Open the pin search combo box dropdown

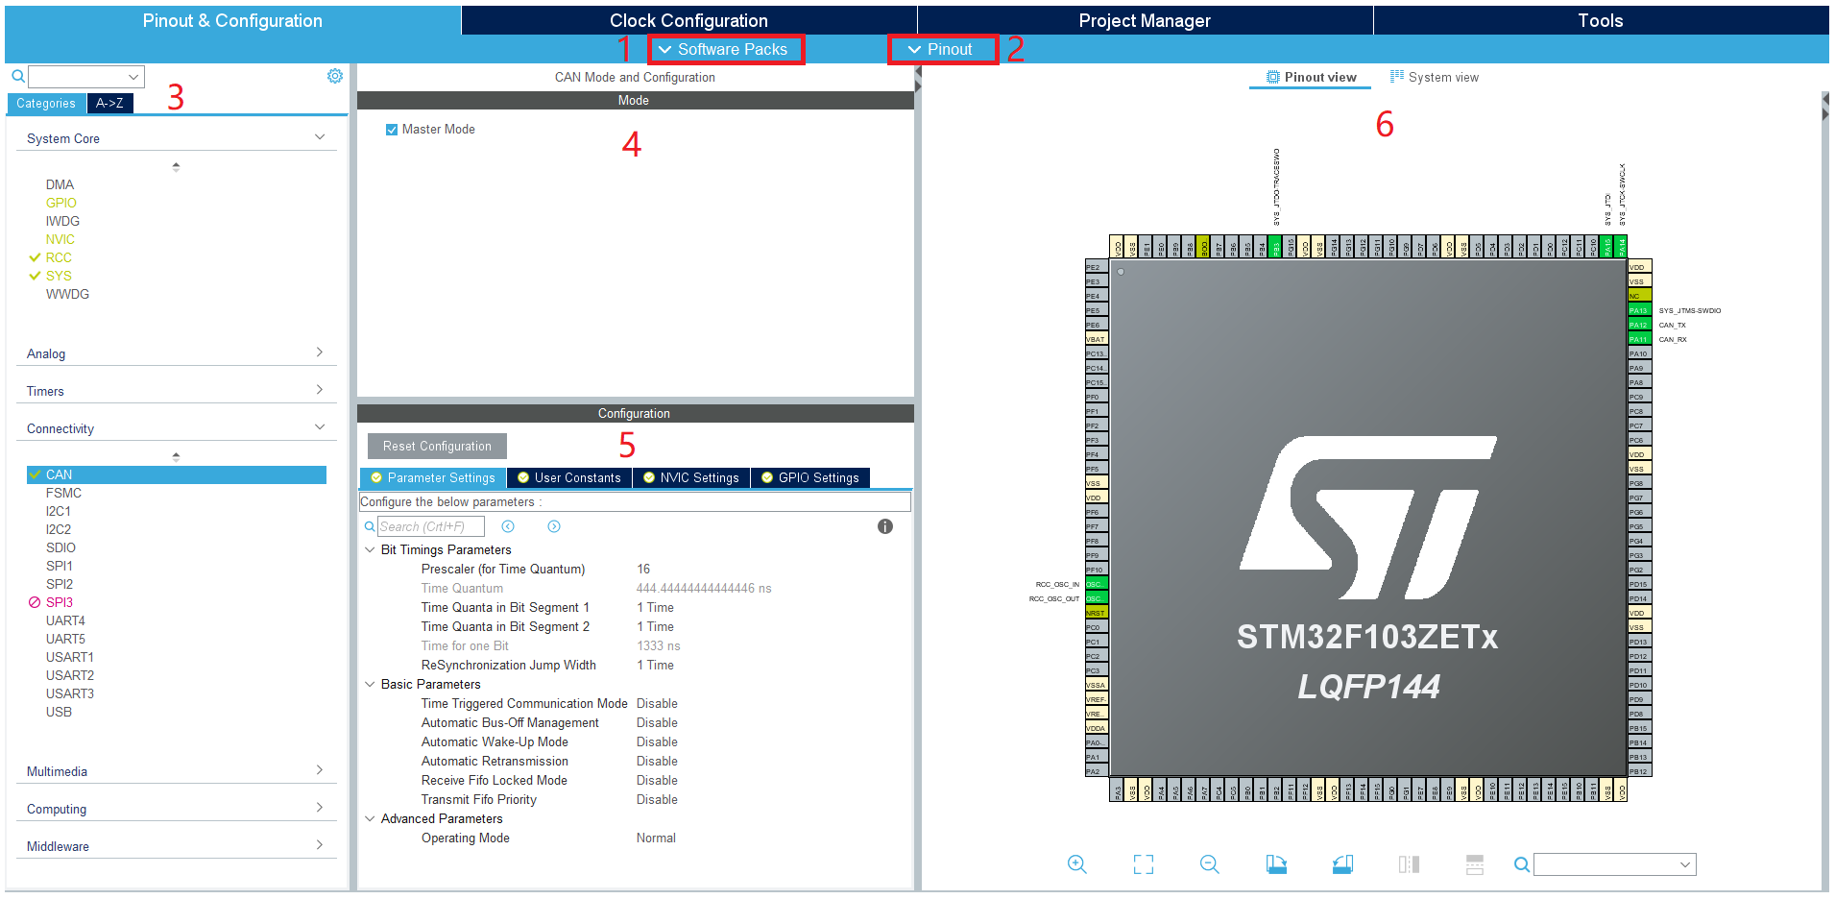click(1685, 864)
